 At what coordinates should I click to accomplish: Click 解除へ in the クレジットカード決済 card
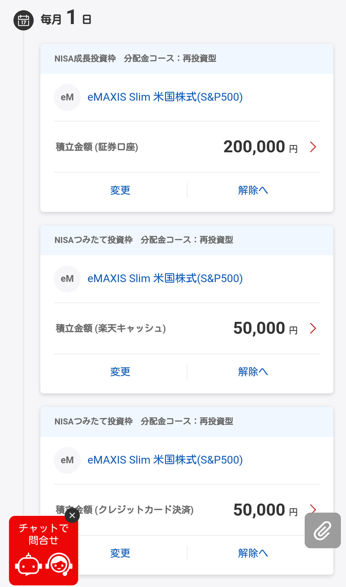point(253,553)
